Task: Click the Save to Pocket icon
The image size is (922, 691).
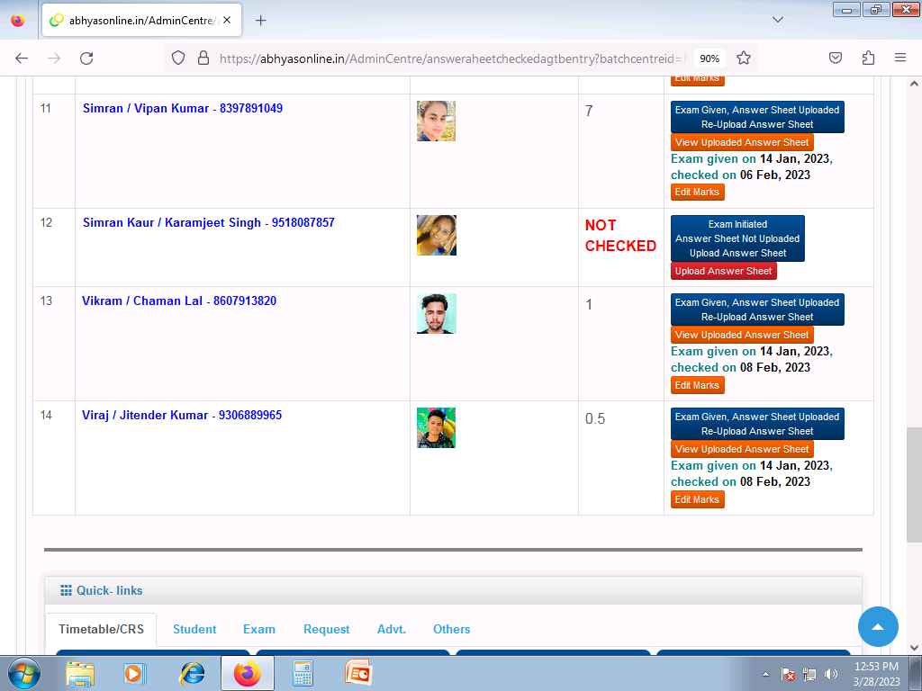Action: (x=836, y=58)
